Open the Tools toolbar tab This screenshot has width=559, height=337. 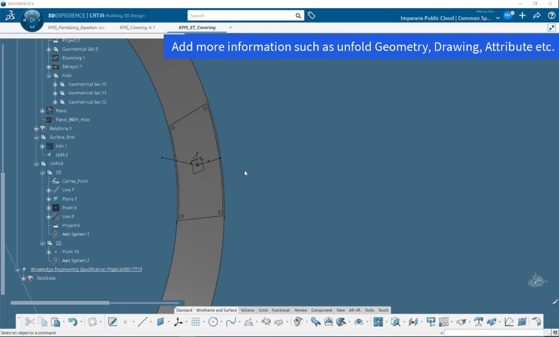[369, 310]
